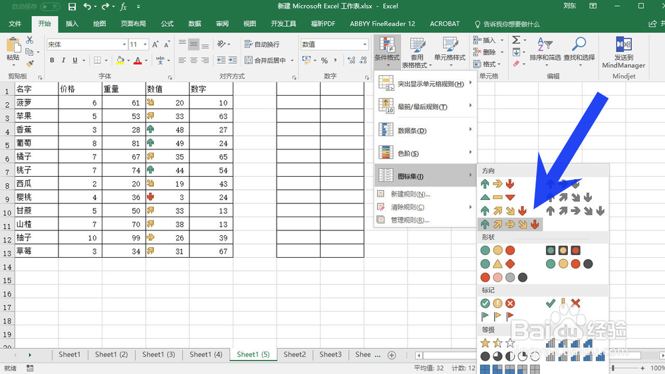Choose the red to black circles icon set

[504, 278]
